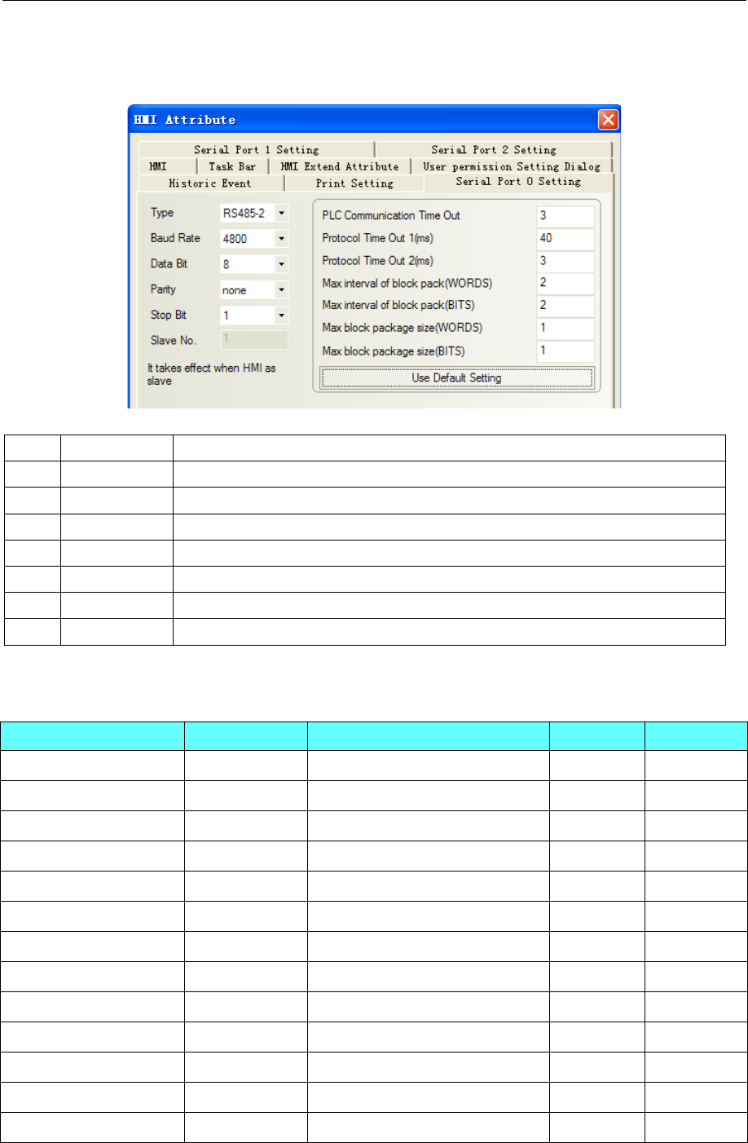
Task: Close the HMI Attribute dialog
Action: pyautogui.click(x=608, y=120)
